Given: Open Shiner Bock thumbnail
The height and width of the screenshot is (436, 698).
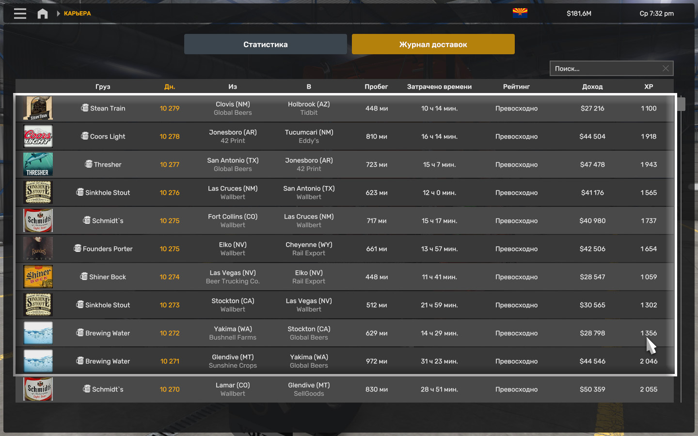Looking at the screenshot, I should 38,277.
